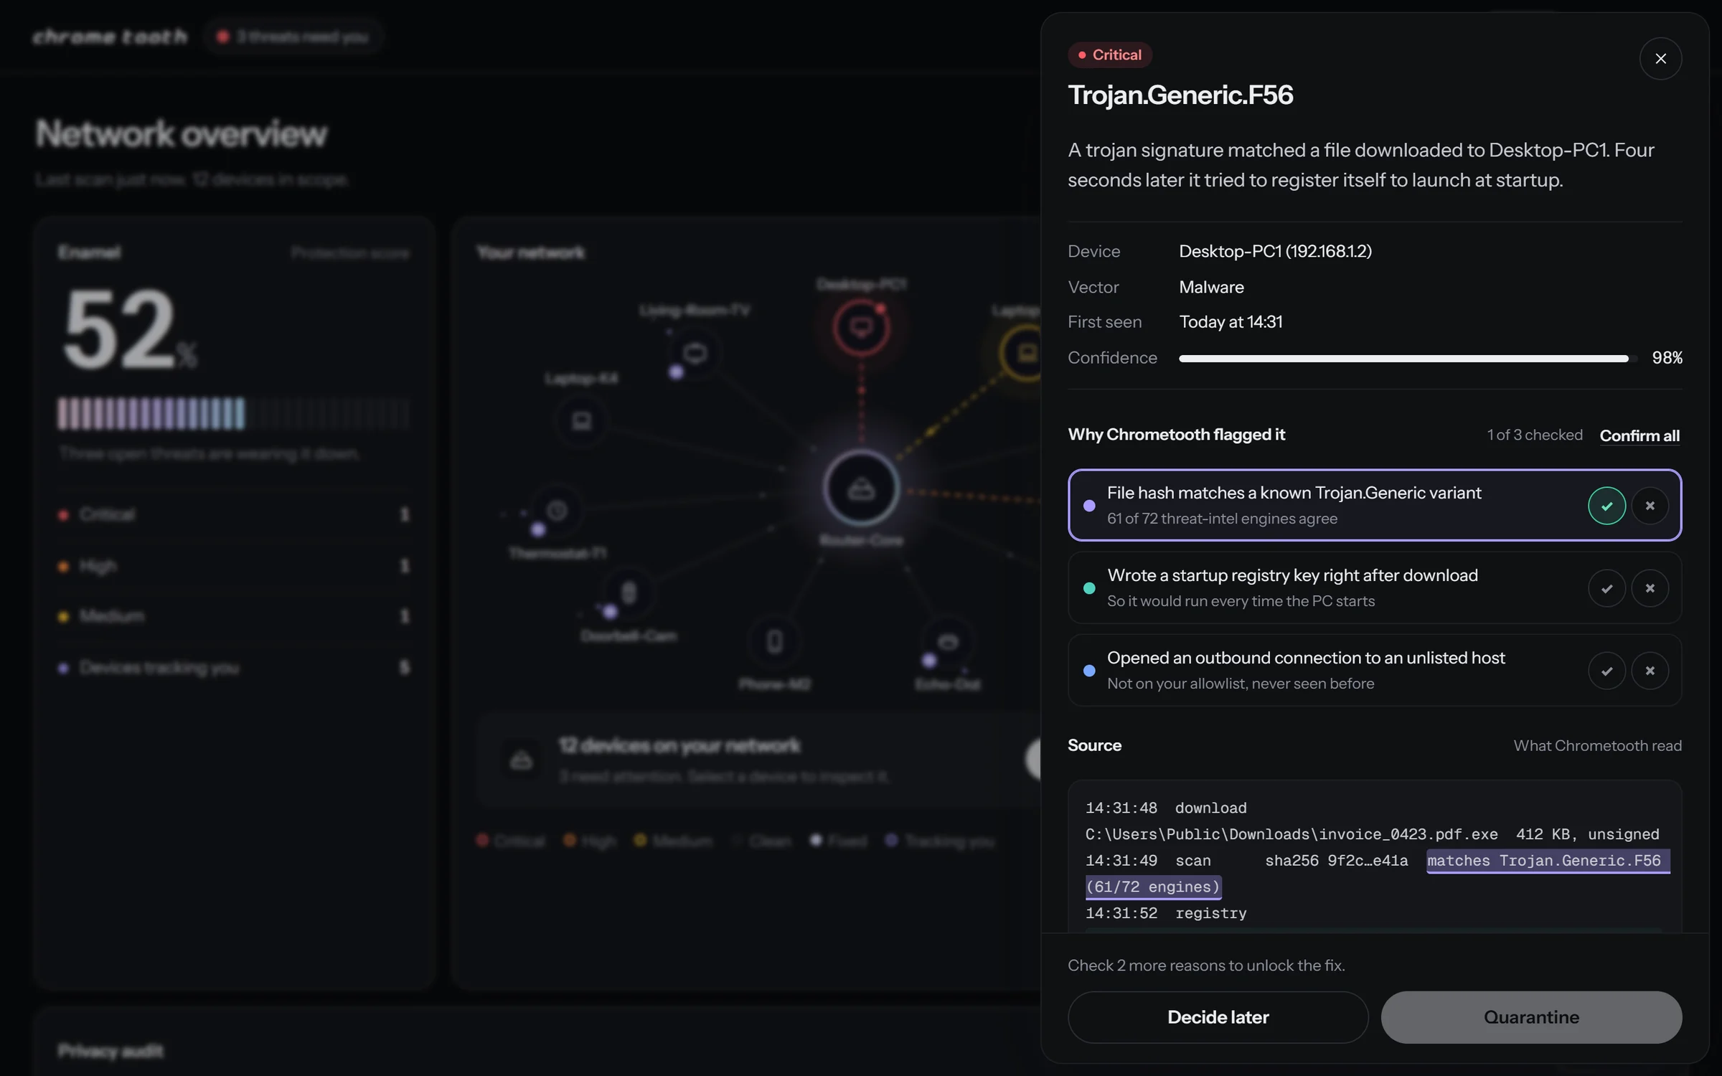
Task: Open the Devices tracking you row
Action: (233, 667)
